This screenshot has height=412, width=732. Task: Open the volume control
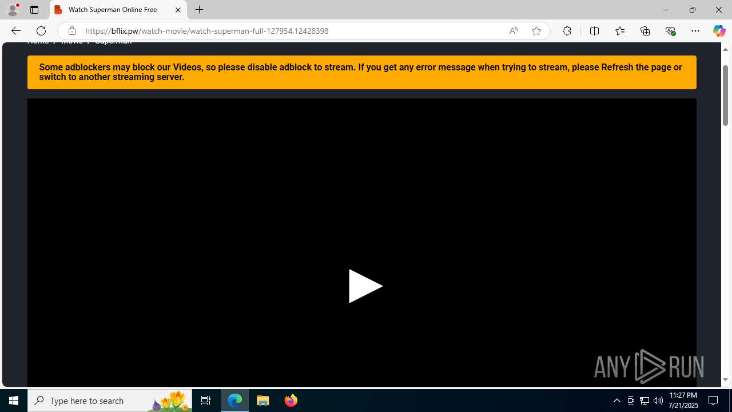pyautogui.click(x=658, y=401)
